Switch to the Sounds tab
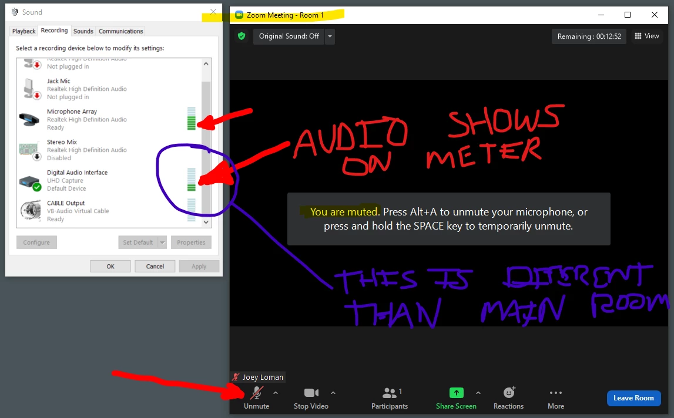The width and height of the screenshot is (674, 418). [x=83, y=31]
